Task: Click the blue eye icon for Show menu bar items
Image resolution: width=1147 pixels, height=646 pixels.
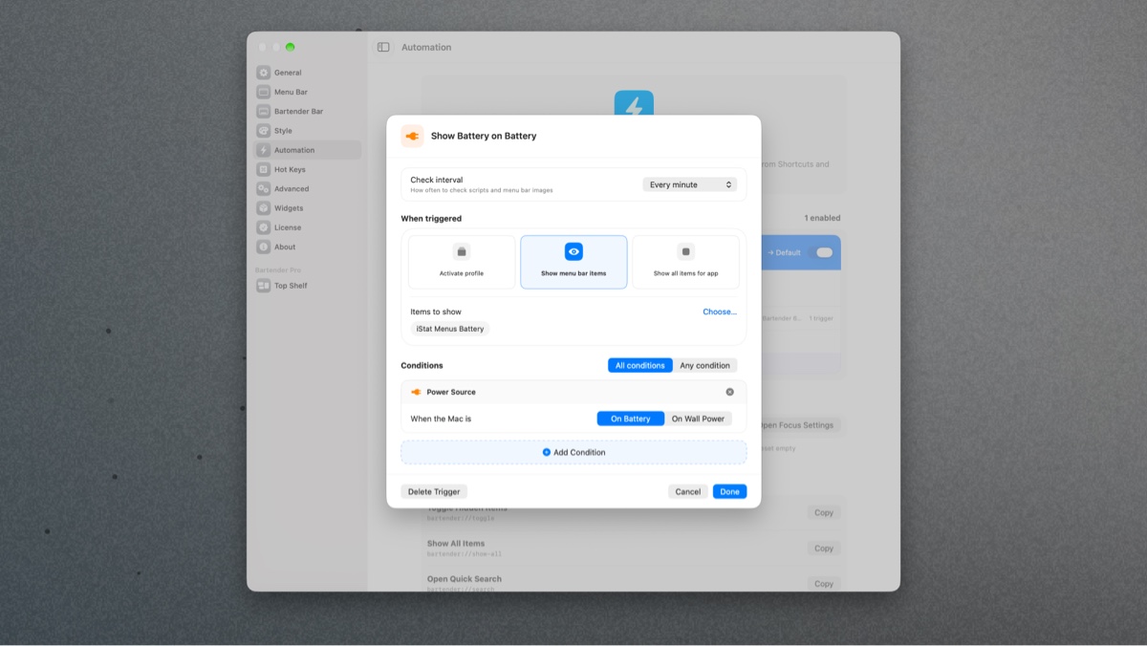Action: pos(573,251)
